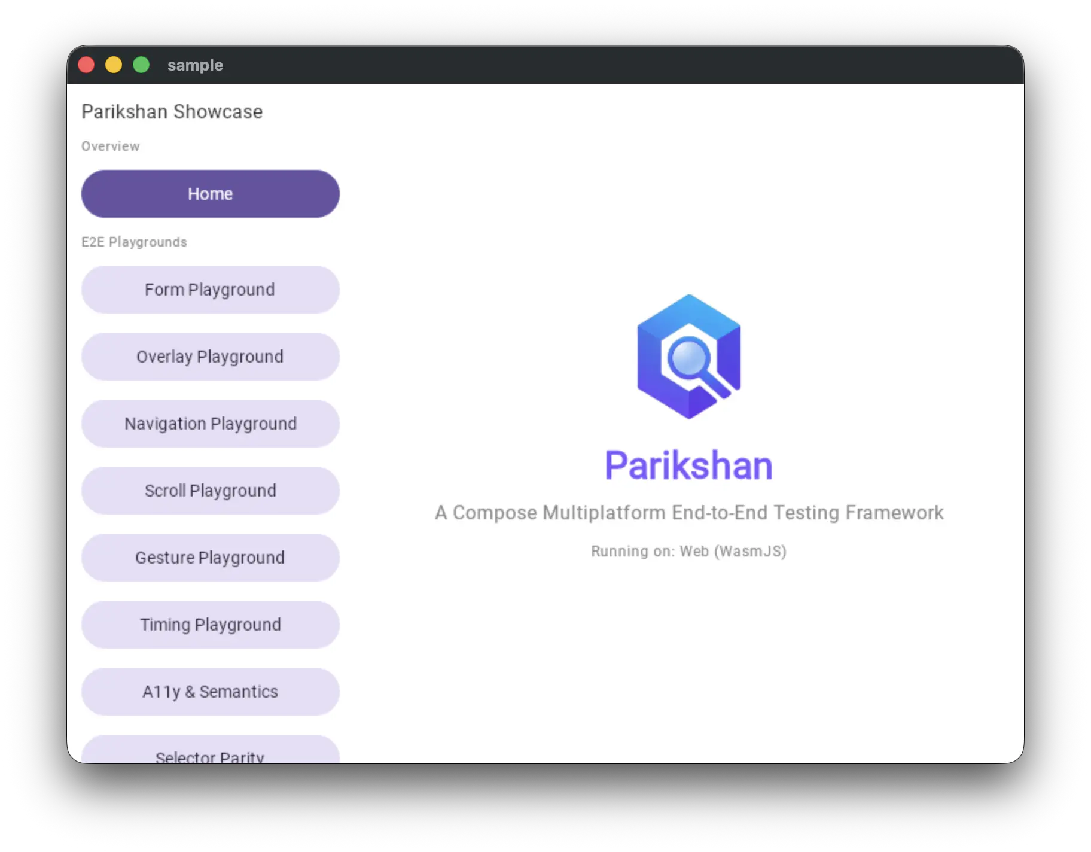Click the yellow minimize window button

114,65
